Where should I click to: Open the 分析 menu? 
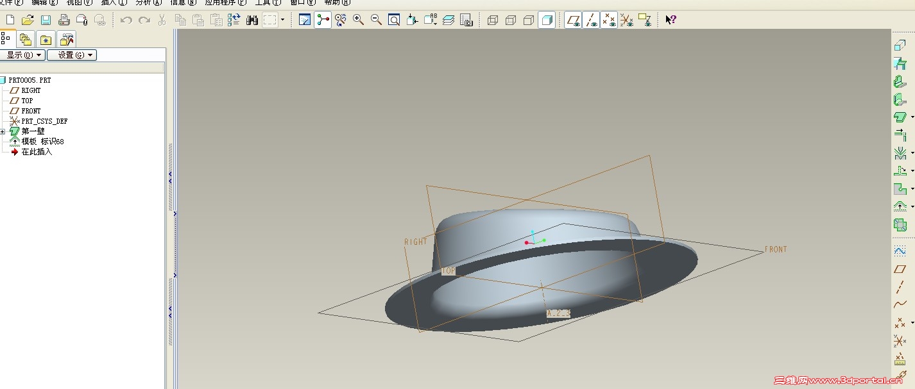pos(148,3)
